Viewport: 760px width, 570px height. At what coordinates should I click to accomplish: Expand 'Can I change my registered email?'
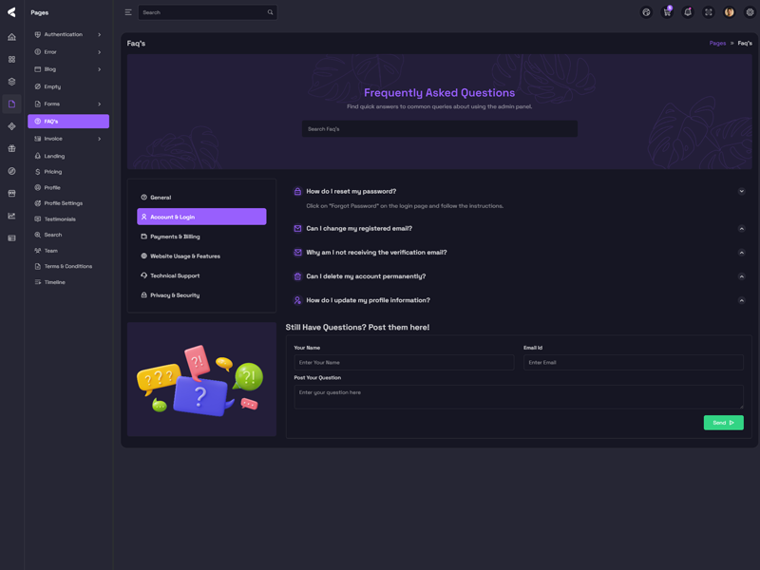[741, 229]
